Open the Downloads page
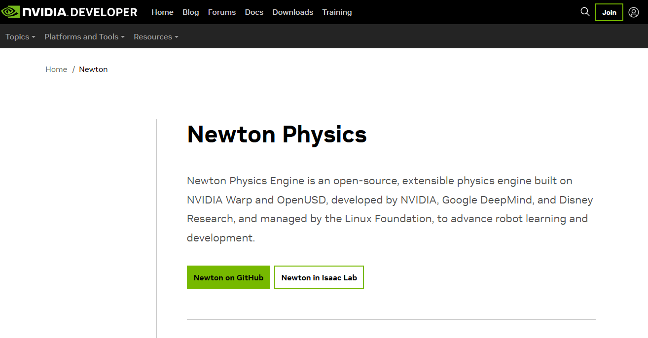This screenshot has height=338, width=648. [x=293, y=12]
